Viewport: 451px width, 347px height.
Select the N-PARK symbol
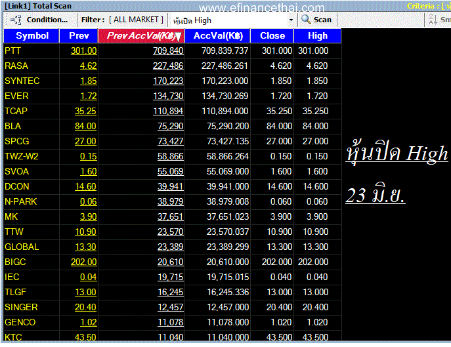21,201
